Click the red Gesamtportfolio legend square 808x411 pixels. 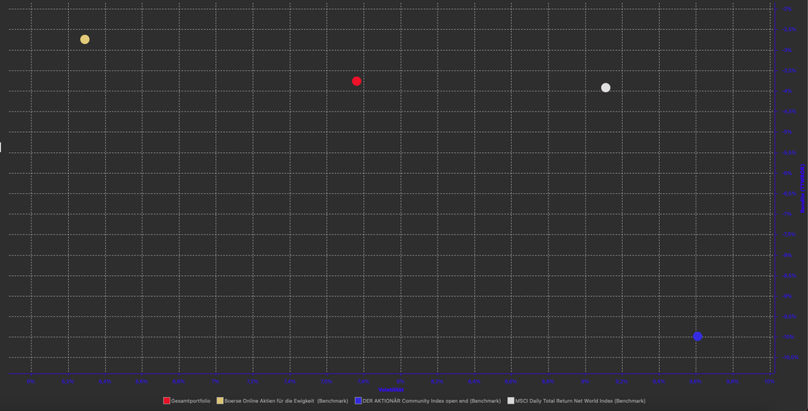coord(167,400)
